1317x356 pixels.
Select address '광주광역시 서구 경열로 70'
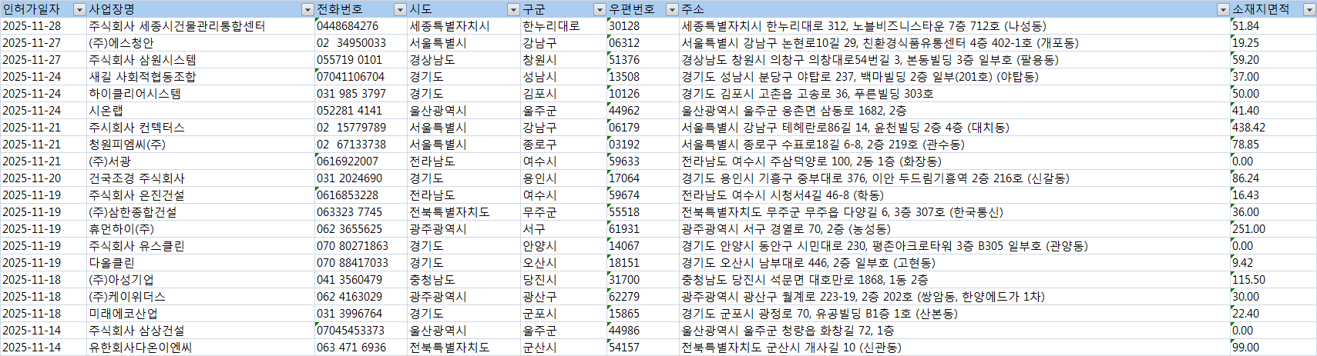point(955,229)
